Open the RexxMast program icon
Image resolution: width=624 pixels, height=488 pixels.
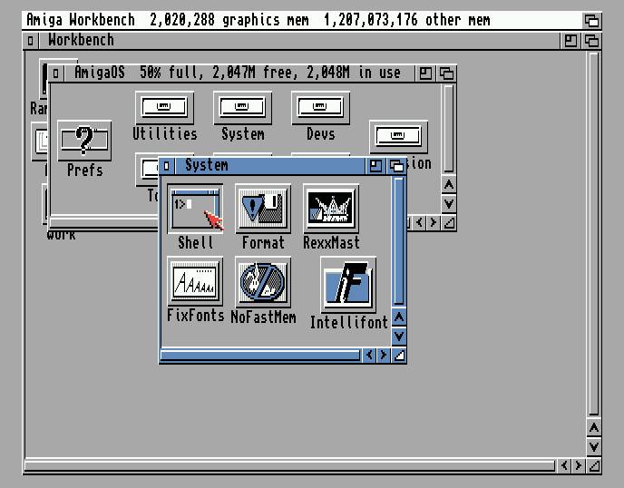[x=330, y=210]
